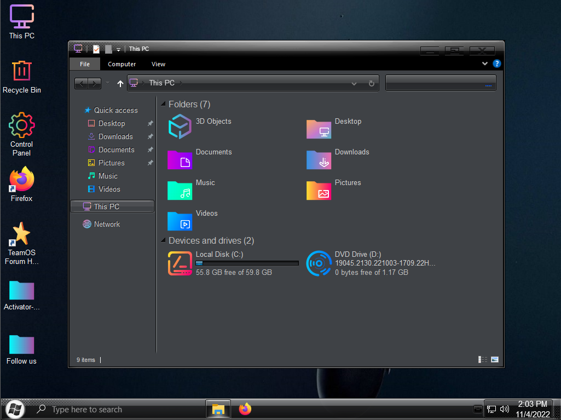The width and height of the screenshot is (561, 420).
Task: Open the 3D Objects folder
Action: (180, 126)
